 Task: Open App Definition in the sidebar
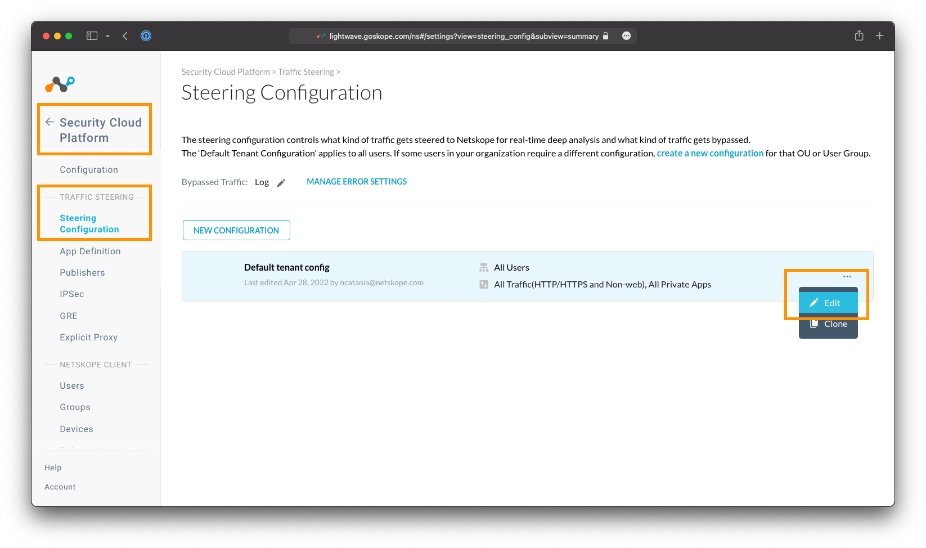[90, 251]
